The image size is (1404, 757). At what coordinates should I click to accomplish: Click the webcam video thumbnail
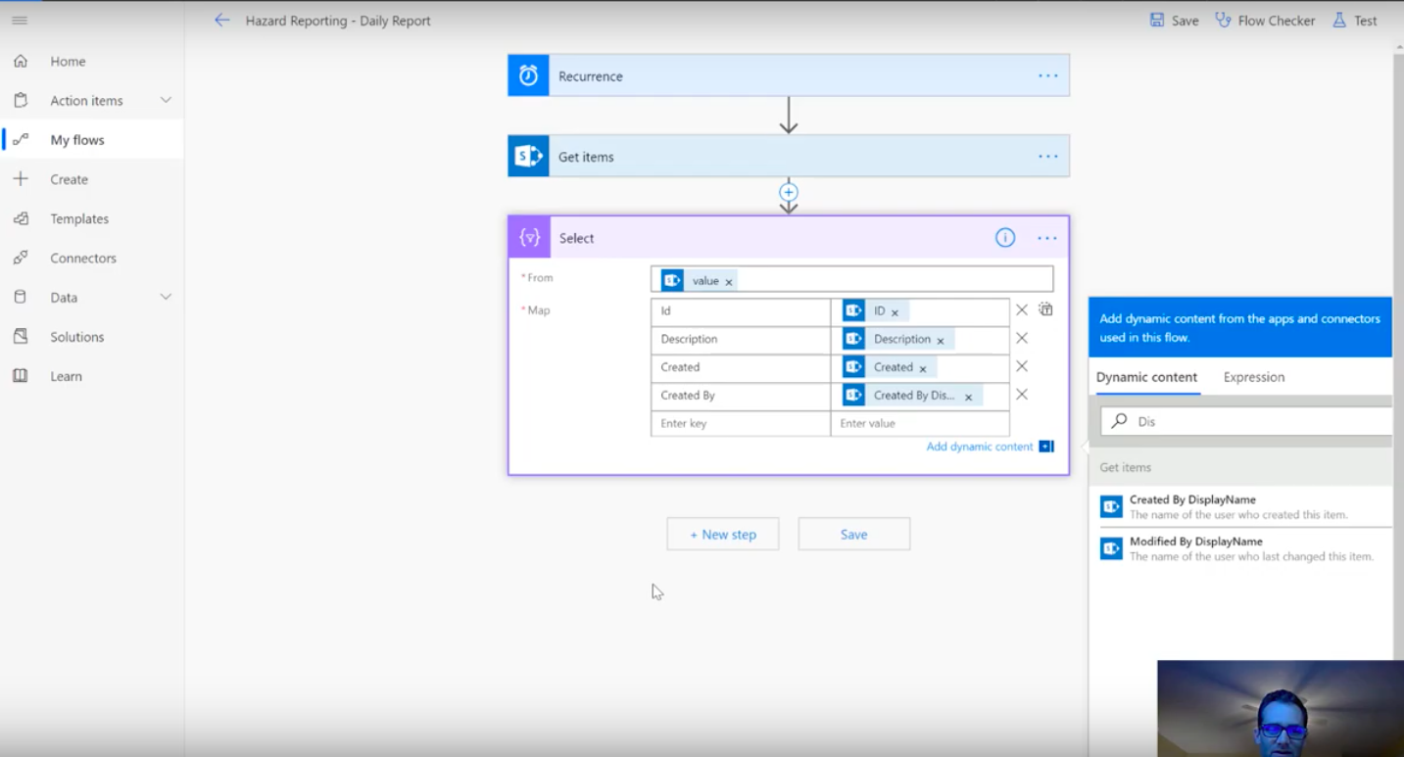click(1281, 708)
